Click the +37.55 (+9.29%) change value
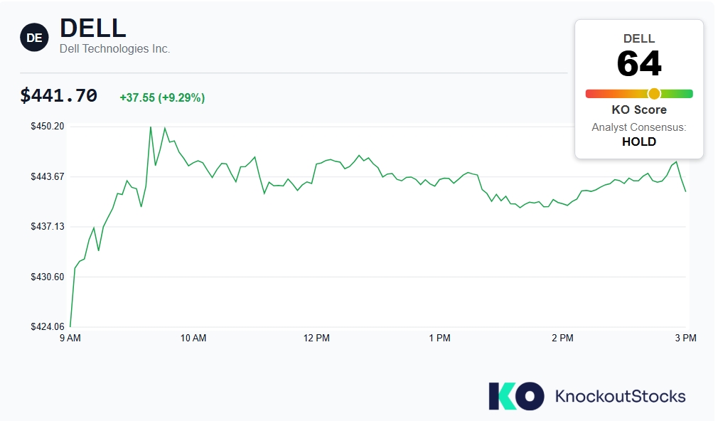The height and width of the screenshot is (421, 718). (162, 97)
